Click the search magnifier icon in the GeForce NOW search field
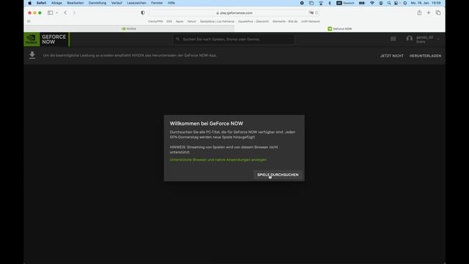The width and height of the screenshot is (469, 264). click(177, 39)
